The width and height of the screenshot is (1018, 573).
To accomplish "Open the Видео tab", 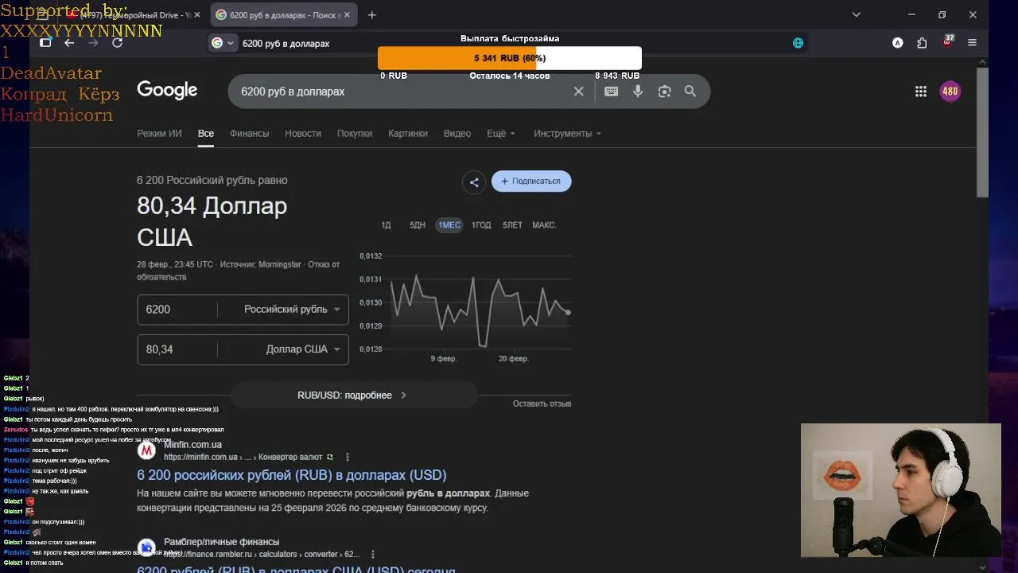I will (x=457, y=134).
